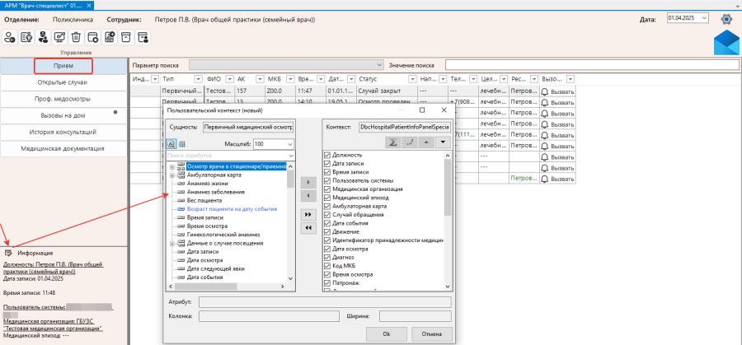742x345 pixels.
Task: Open the Поиск атрибутов dropdown arrow
Action: coord(290,155)
